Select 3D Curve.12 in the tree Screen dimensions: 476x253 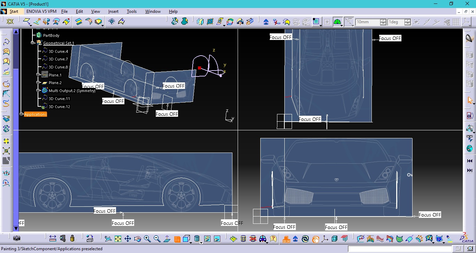(59, 107)
